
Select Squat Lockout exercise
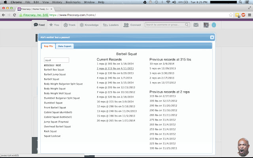pyautogui.click(x=52, y=136)
